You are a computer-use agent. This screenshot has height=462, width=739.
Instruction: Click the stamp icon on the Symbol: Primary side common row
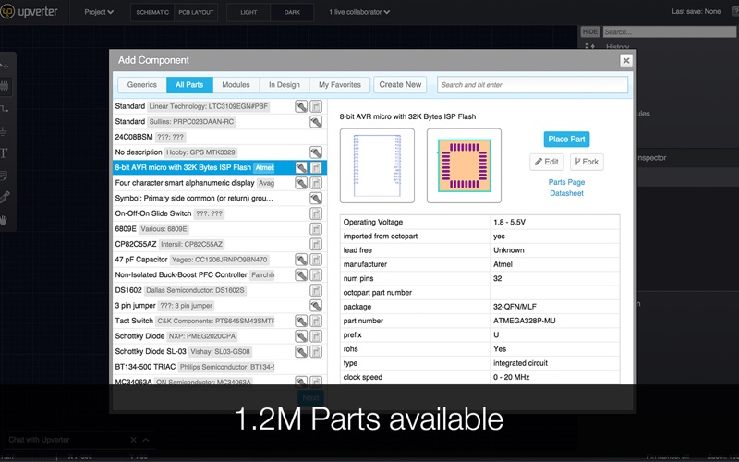click(316, 198)
